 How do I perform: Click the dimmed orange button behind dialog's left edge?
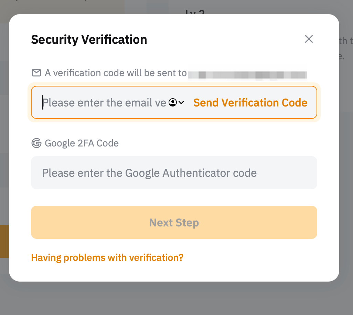[x=4, y=241]
